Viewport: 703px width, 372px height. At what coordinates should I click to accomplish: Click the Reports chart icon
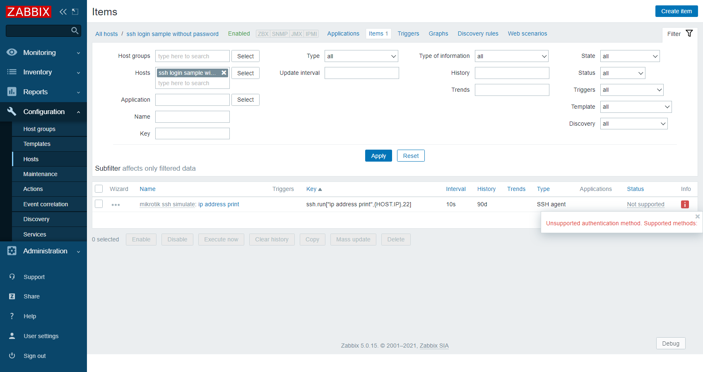point(12,91)
